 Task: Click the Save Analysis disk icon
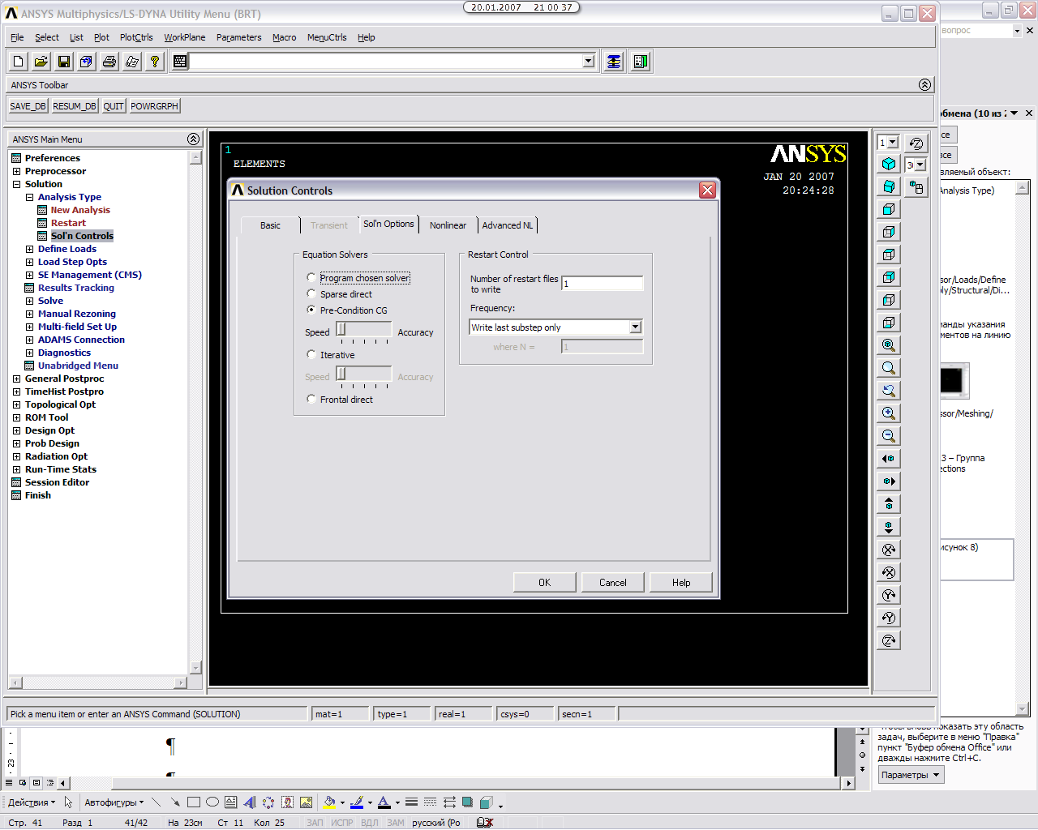point(64,62)
